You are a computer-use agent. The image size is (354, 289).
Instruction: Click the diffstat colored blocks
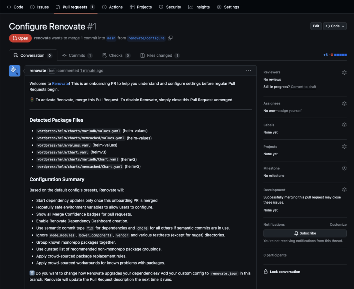click(x=341, y=55)
